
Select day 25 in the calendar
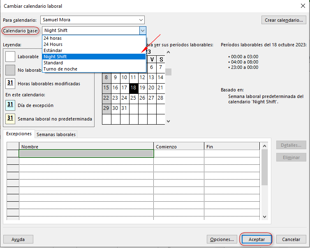pyautogui.click(x=133, y=98)
